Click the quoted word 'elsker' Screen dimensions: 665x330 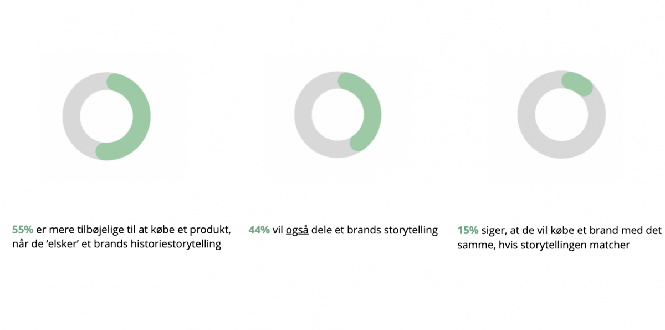pyautogui.click(x=76, y=244)
